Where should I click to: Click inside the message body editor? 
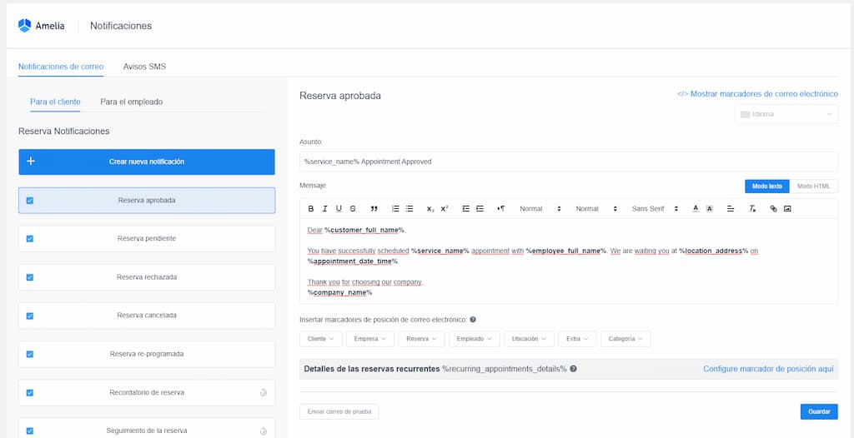[569, 261]
